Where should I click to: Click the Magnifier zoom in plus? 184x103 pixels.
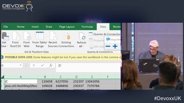click(115, 46)
